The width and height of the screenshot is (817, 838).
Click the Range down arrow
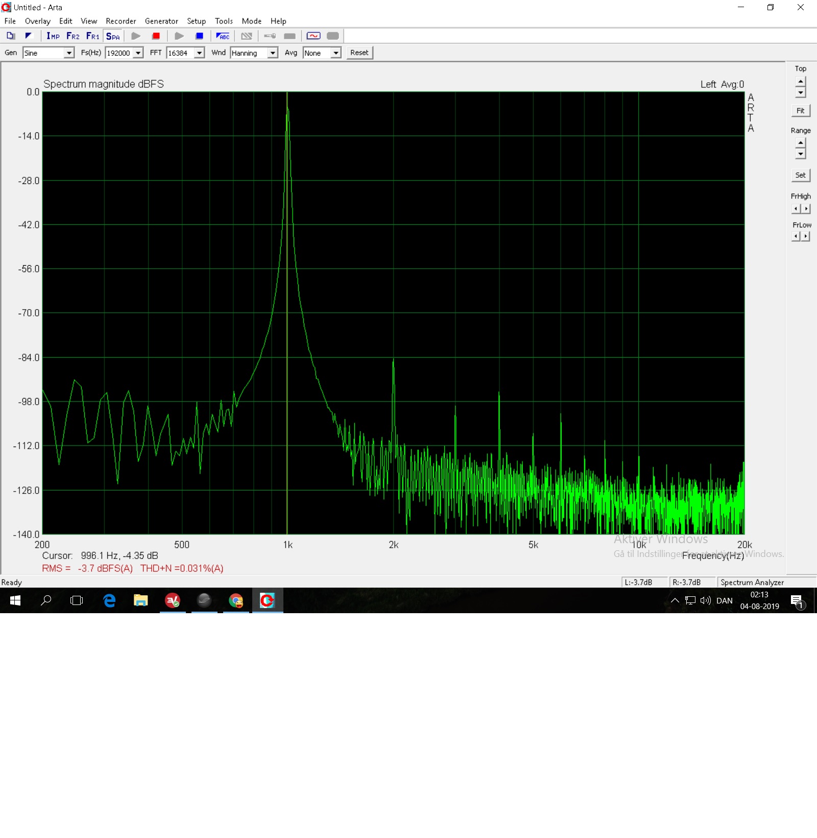801,154
